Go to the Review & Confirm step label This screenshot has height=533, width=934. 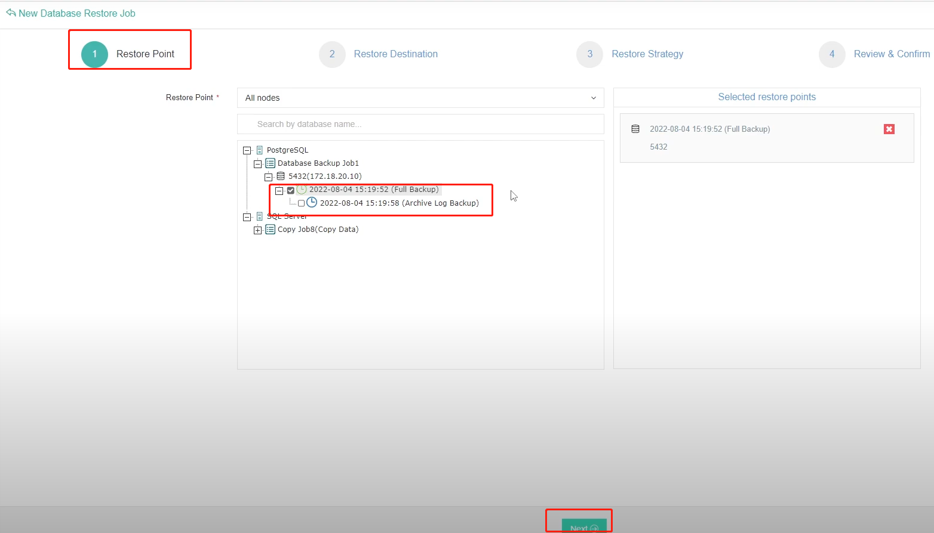pos(892,54)
